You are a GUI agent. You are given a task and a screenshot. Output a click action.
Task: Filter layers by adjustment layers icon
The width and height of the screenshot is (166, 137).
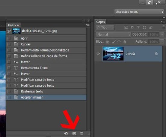tap(132, 28)
